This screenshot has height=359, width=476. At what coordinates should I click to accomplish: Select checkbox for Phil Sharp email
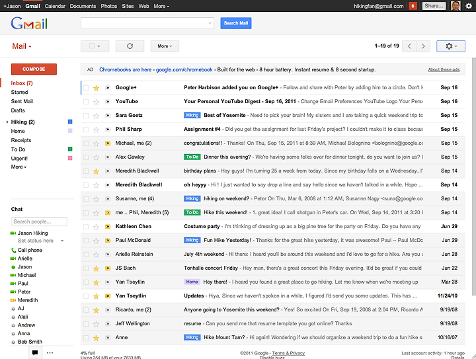[86, 130]
